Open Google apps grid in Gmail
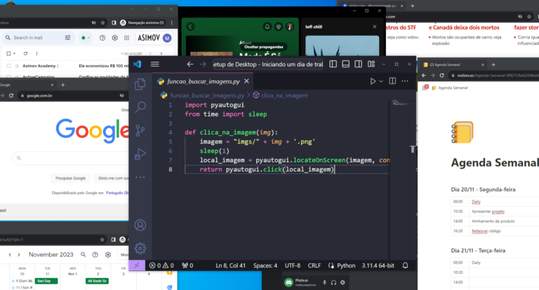 click(127, 38)
